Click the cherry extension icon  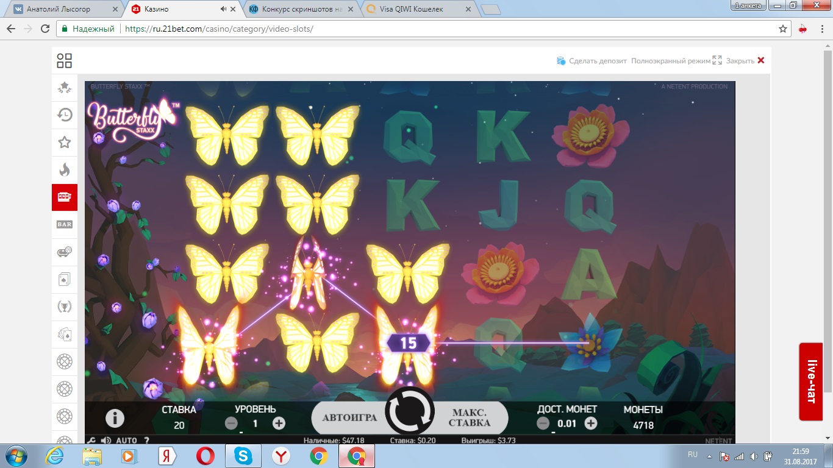tap(803, 29)
